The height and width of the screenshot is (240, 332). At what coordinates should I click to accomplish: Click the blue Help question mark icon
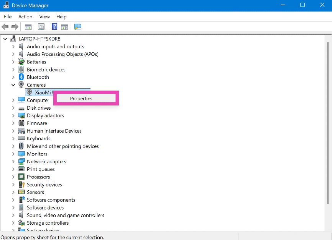[x=54, y=27]
